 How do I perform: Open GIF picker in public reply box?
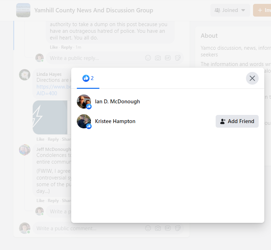(x=168, y=58)
